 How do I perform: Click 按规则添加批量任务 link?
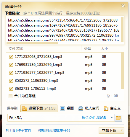(x=54, y=131)
